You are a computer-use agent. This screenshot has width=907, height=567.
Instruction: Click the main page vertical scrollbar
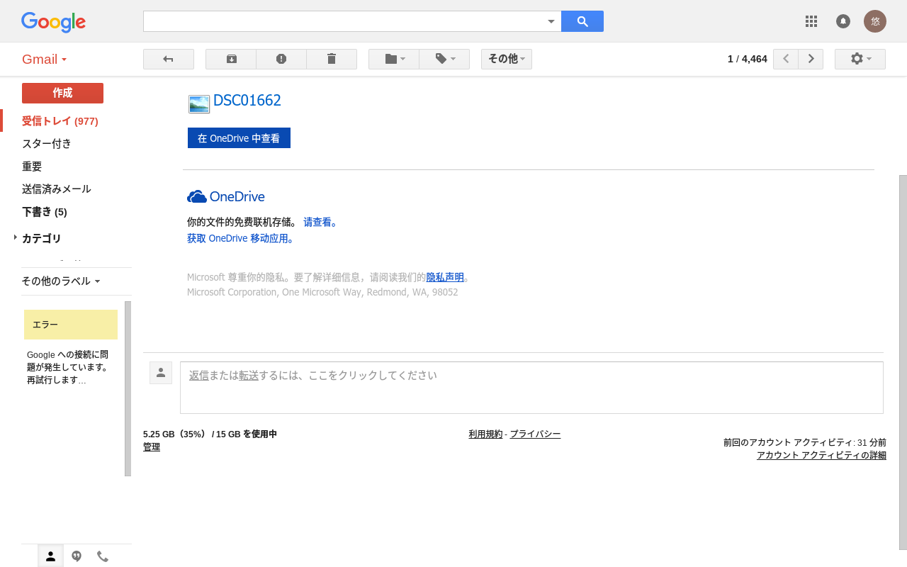pos(903,361)
